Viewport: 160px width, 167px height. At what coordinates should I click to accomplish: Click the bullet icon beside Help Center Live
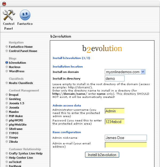coord(7,158)
